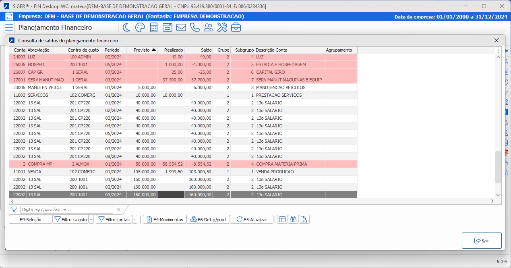The image size is (511, 268).
Task: Click the search text field
Action: point(67,210)
